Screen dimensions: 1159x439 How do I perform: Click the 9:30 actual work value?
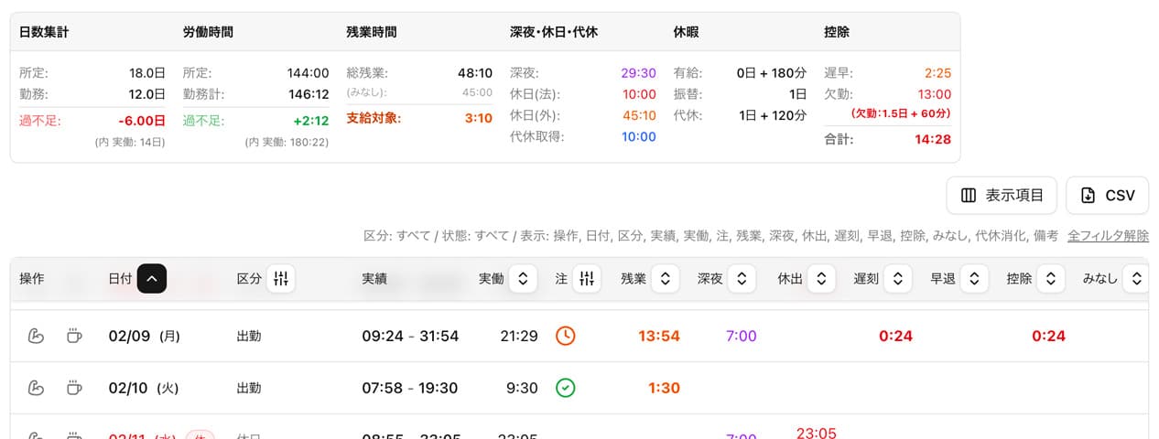522,388
